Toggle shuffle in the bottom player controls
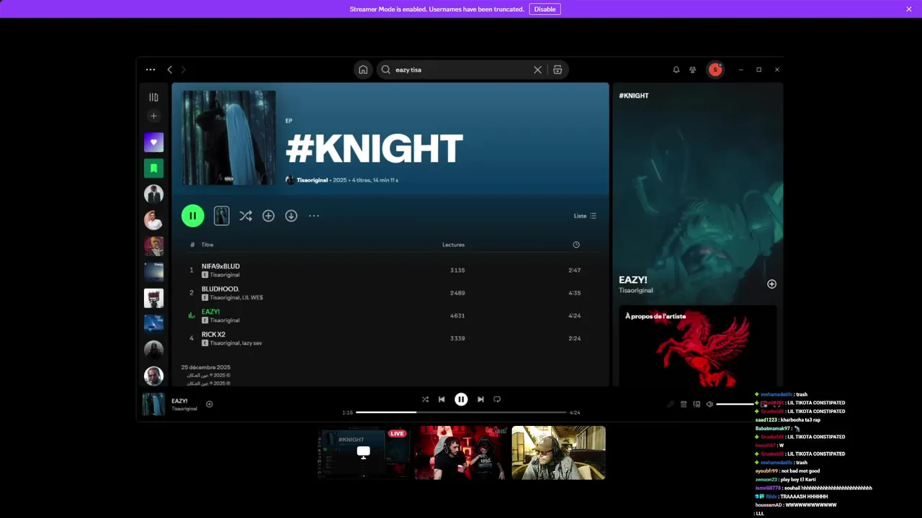This screenshot has width=922, height=518. 425,399
